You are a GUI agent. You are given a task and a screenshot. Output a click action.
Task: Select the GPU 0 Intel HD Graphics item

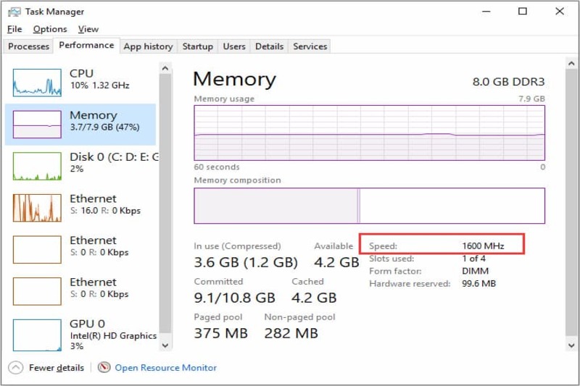tap(37, 332)
